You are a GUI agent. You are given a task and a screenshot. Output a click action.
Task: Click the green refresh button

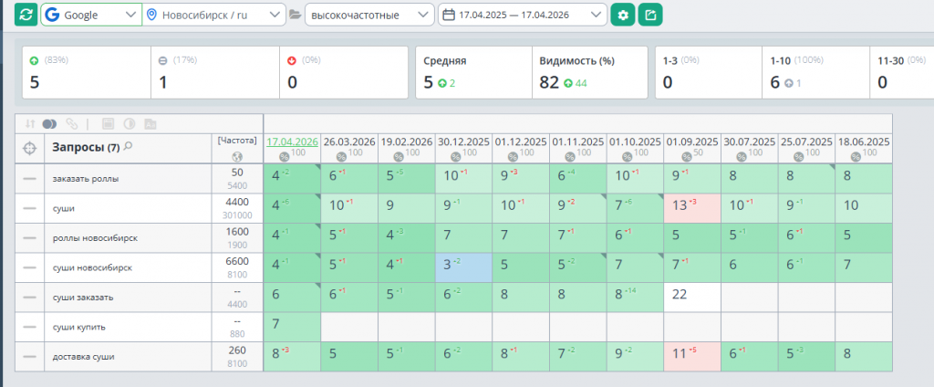click(26, 15)
